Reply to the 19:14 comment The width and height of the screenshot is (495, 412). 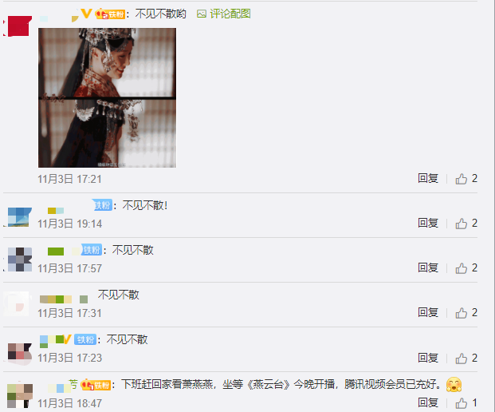(x=428, y=223)
